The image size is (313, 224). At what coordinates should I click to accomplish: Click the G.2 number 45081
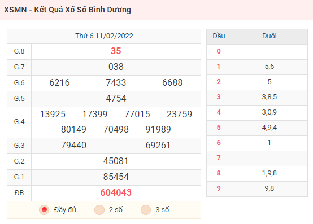(x=116, y=161)
